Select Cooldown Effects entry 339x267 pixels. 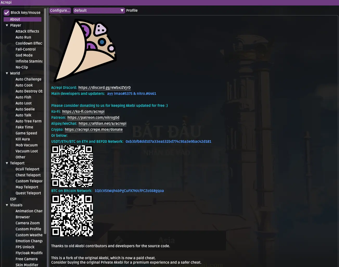[29, 43]
